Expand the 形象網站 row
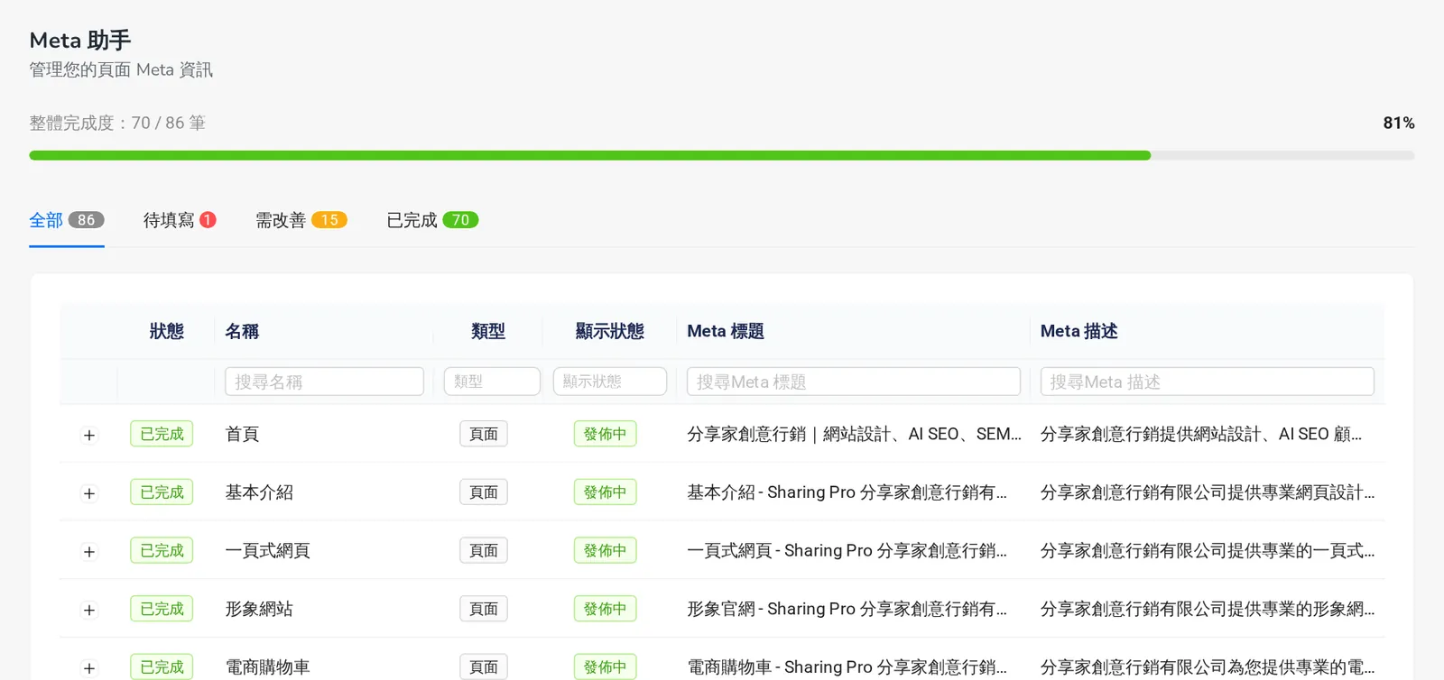The height and width of the screenshot is (680, 1444). (x=89, y=611)
